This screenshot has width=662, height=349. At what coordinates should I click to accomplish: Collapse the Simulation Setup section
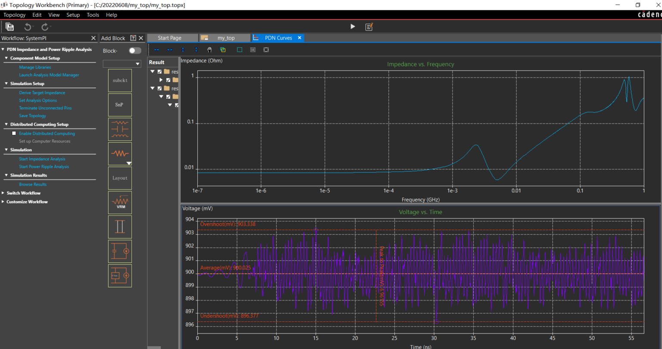point(6,84)
